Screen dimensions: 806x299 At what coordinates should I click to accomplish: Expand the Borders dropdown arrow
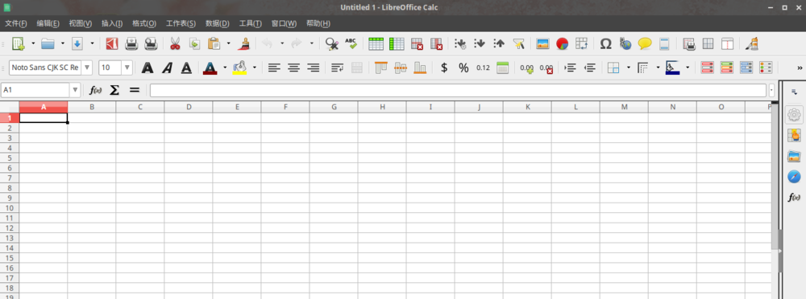[628, 68]
